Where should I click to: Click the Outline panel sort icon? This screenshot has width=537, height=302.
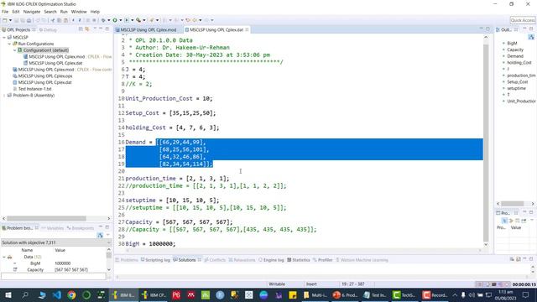point(531,37)
